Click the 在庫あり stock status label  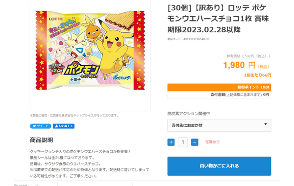[x=212, y=142]
